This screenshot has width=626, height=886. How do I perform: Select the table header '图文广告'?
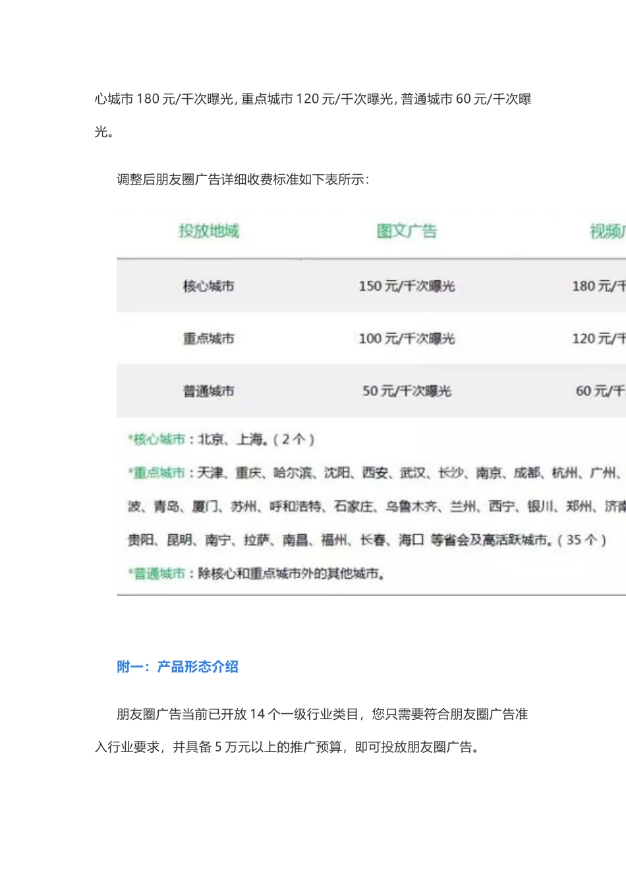pyautogui.click(x=407, y=231)
